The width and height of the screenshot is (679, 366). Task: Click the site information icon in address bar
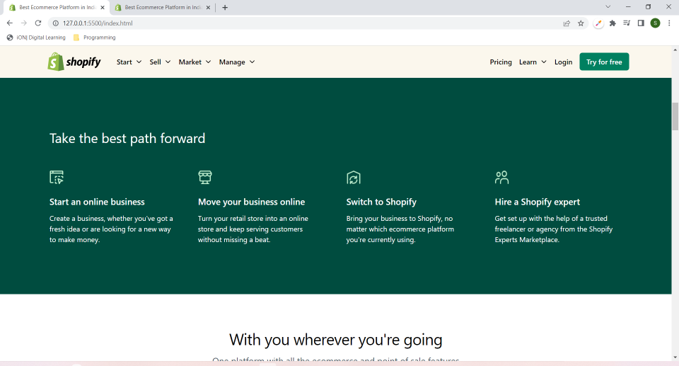point(55,23)
